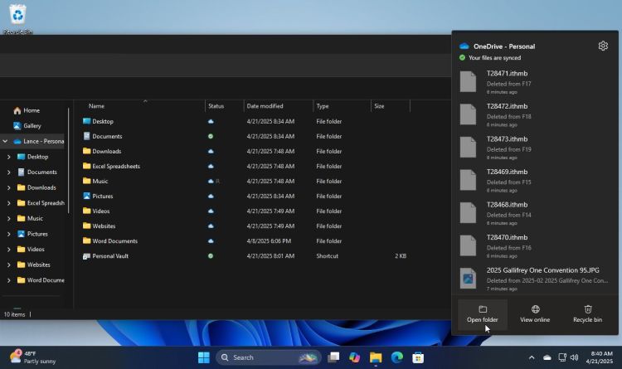Select Personal Vault shortcut in file list

pyautogui.click(x=109, y=256)
